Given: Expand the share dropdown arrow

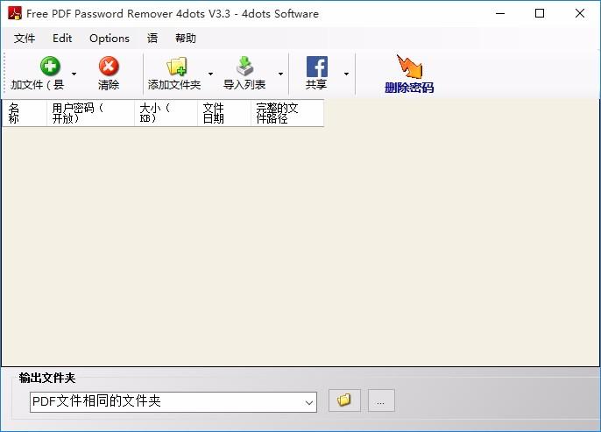Looking at the screenshot, I should 346,74.
